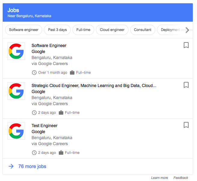The width and height of the screenshot is (197, 181).
Task: Bookmark the Software Engineer job
Action: tap(186, 45)
